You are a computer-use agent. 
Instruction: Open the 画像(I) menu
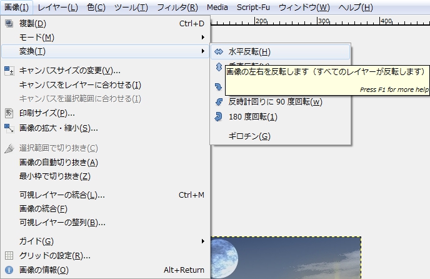coord(16,8)
